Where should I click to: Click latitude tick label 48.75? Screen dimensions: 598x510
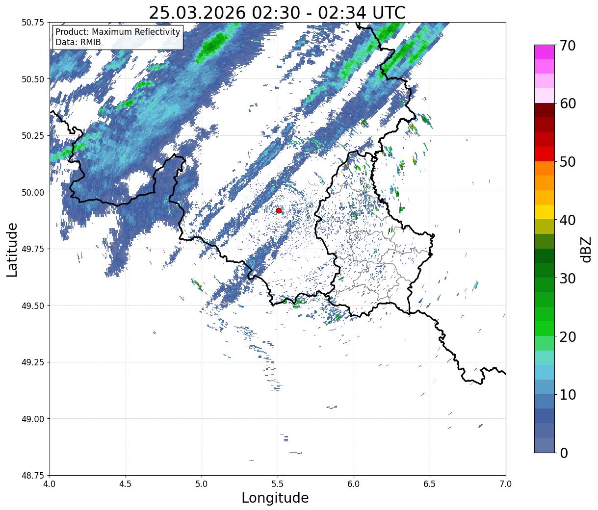tap(33, 475)
